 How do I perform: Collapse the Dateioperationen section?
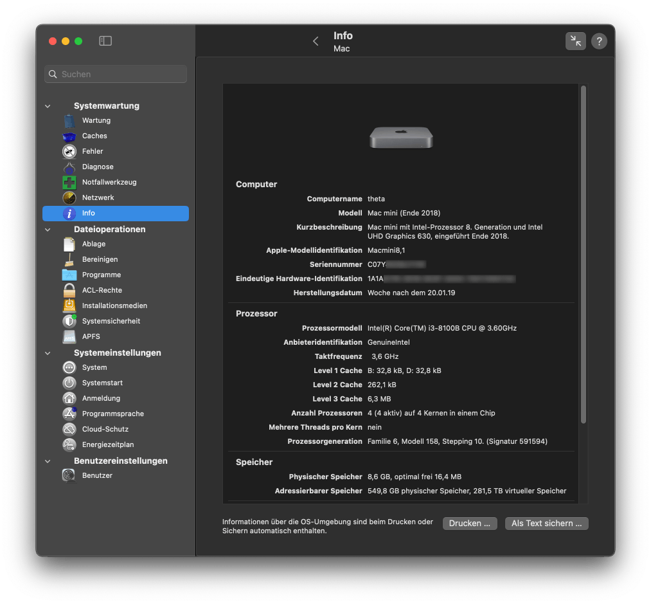click(48, 230)
